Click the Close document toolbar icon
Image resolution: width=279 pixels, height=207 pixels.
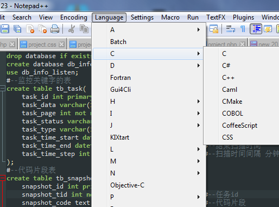point(30,29)
